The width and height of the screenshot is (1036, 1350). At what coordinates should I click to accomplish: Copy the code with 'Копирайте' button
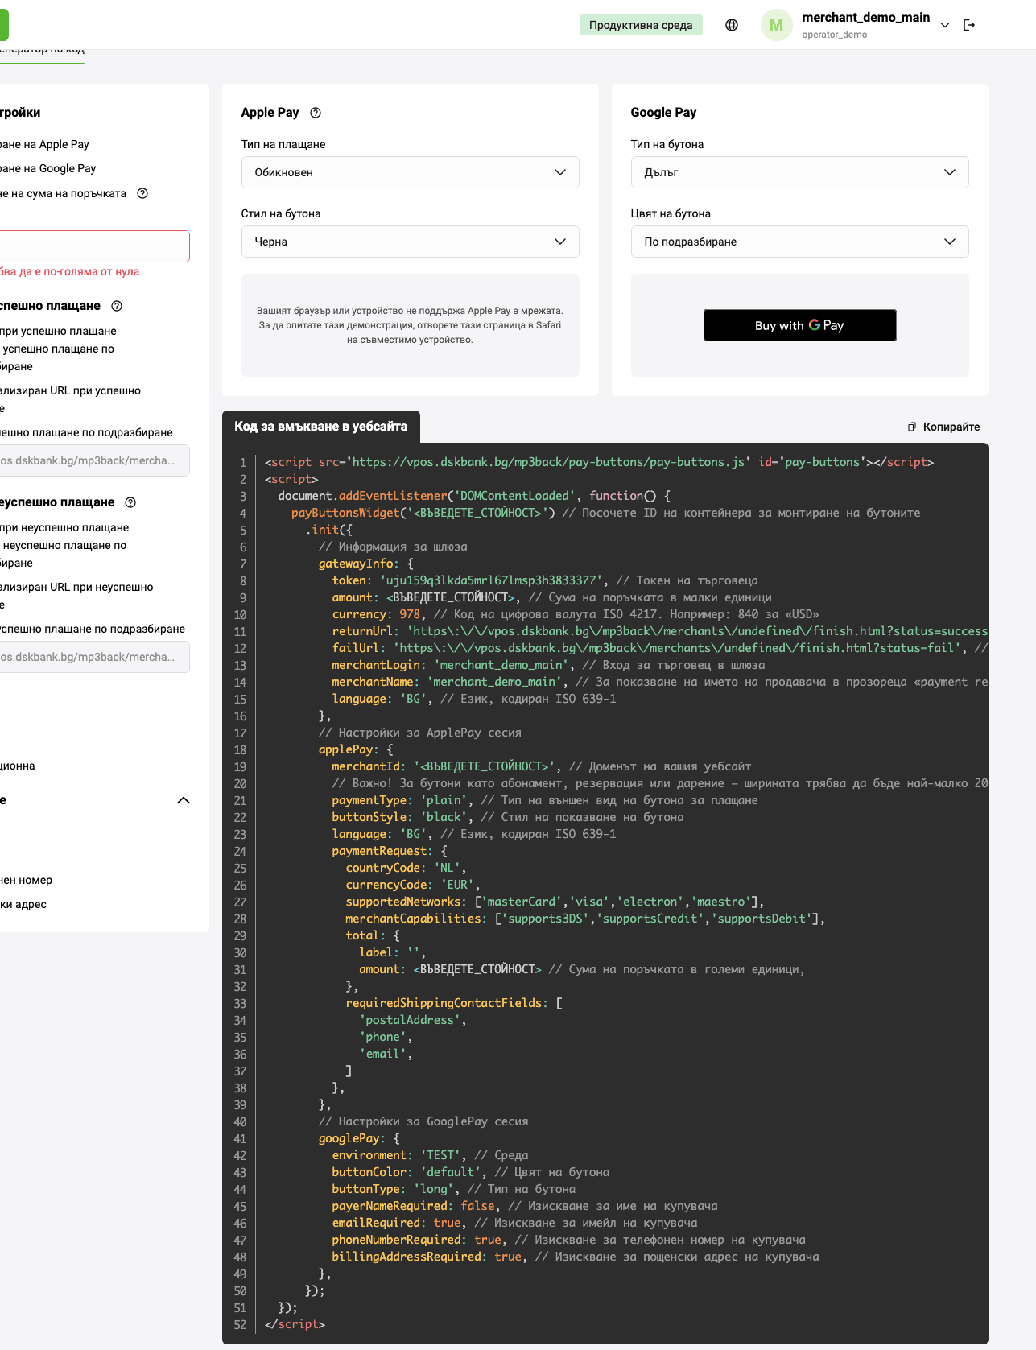coord(943,427)
